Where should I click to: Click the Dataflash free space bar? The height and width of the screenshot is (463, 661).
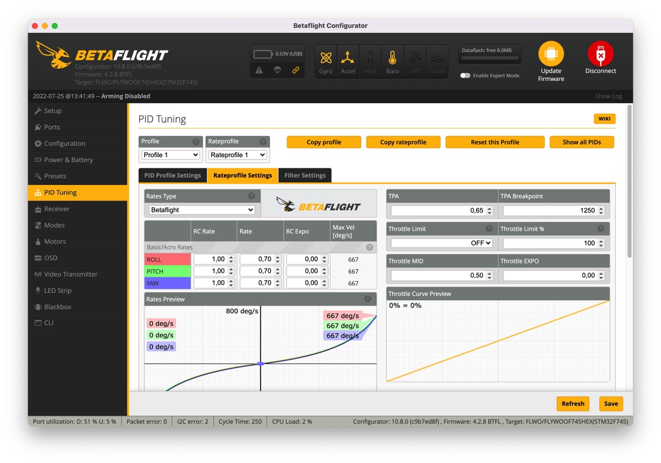tap(489, 58)
